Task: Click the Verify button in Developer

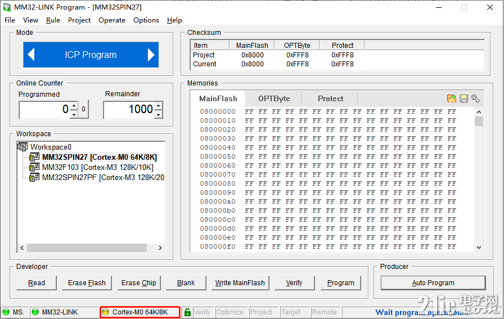Action: pos(294,283)
